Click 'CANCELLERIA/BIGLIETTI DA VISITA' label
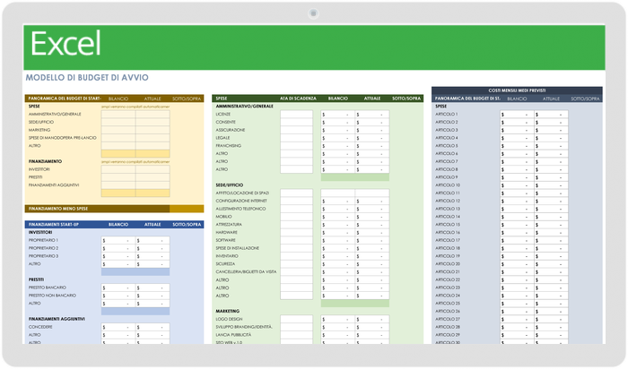 246,272
